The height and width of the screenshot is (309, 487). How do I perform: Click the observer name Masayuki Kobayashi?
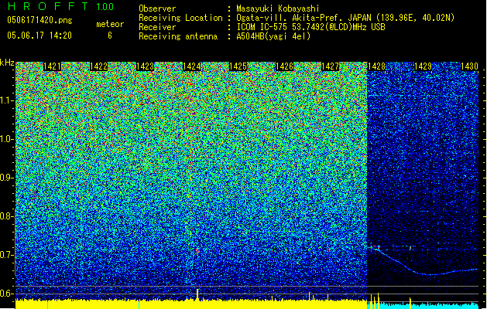click(278, 8)
